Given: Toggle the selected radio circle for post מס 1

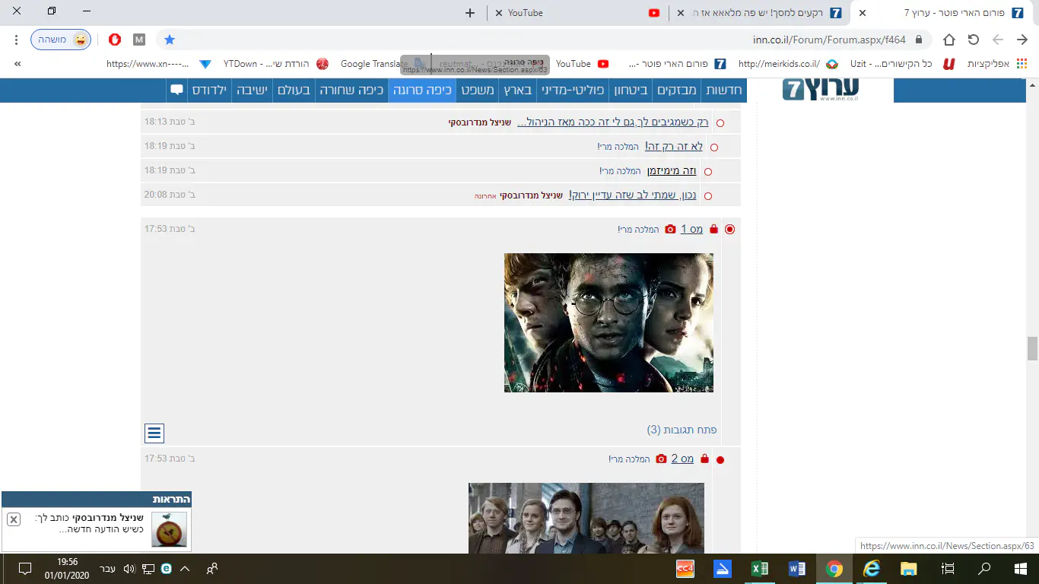Looking at the screenshot, I should [730, 229].
